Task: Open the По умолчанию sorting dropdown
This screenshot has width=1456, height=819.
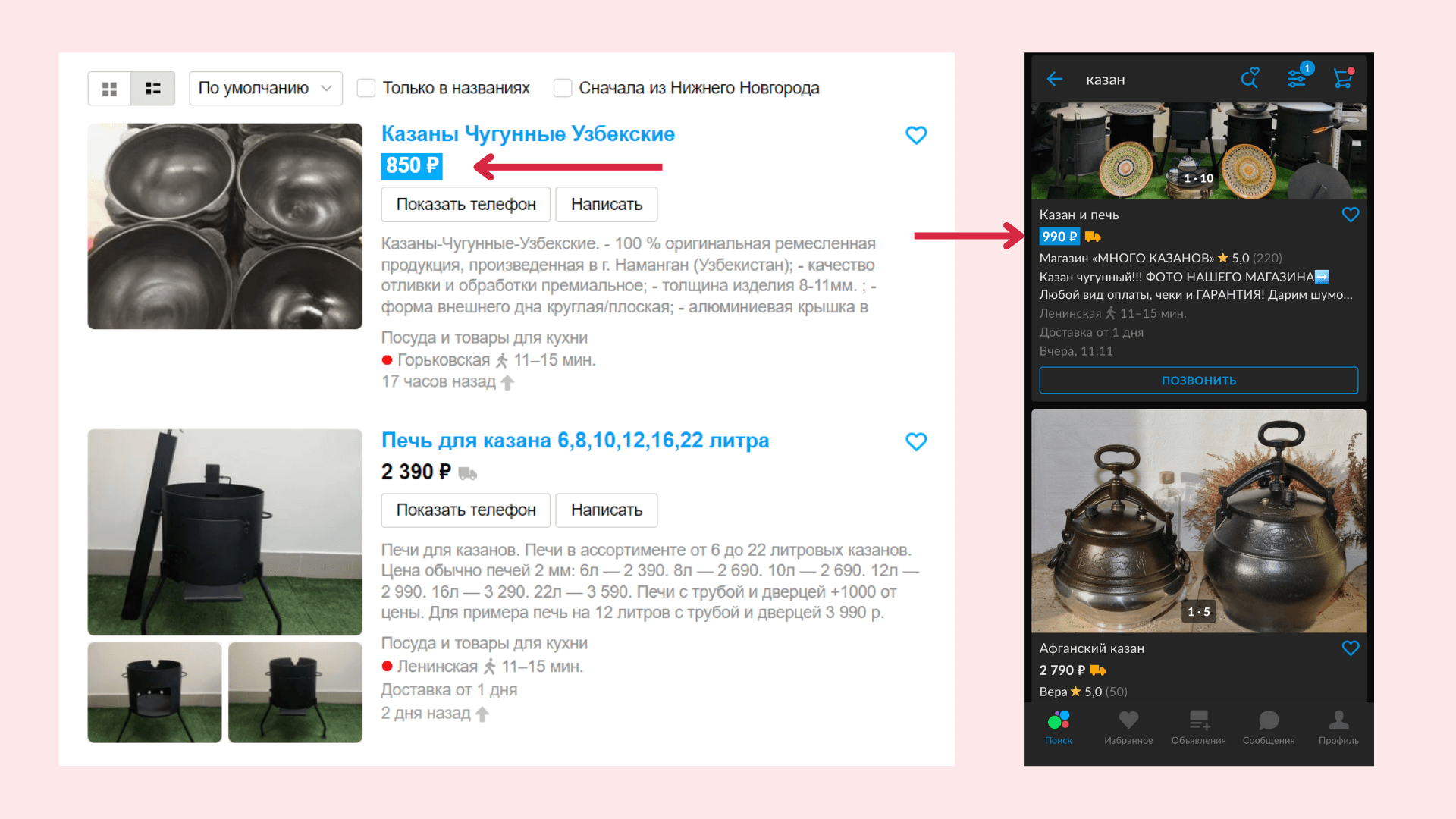Action: pyautogui.click(x=265, y=89)
